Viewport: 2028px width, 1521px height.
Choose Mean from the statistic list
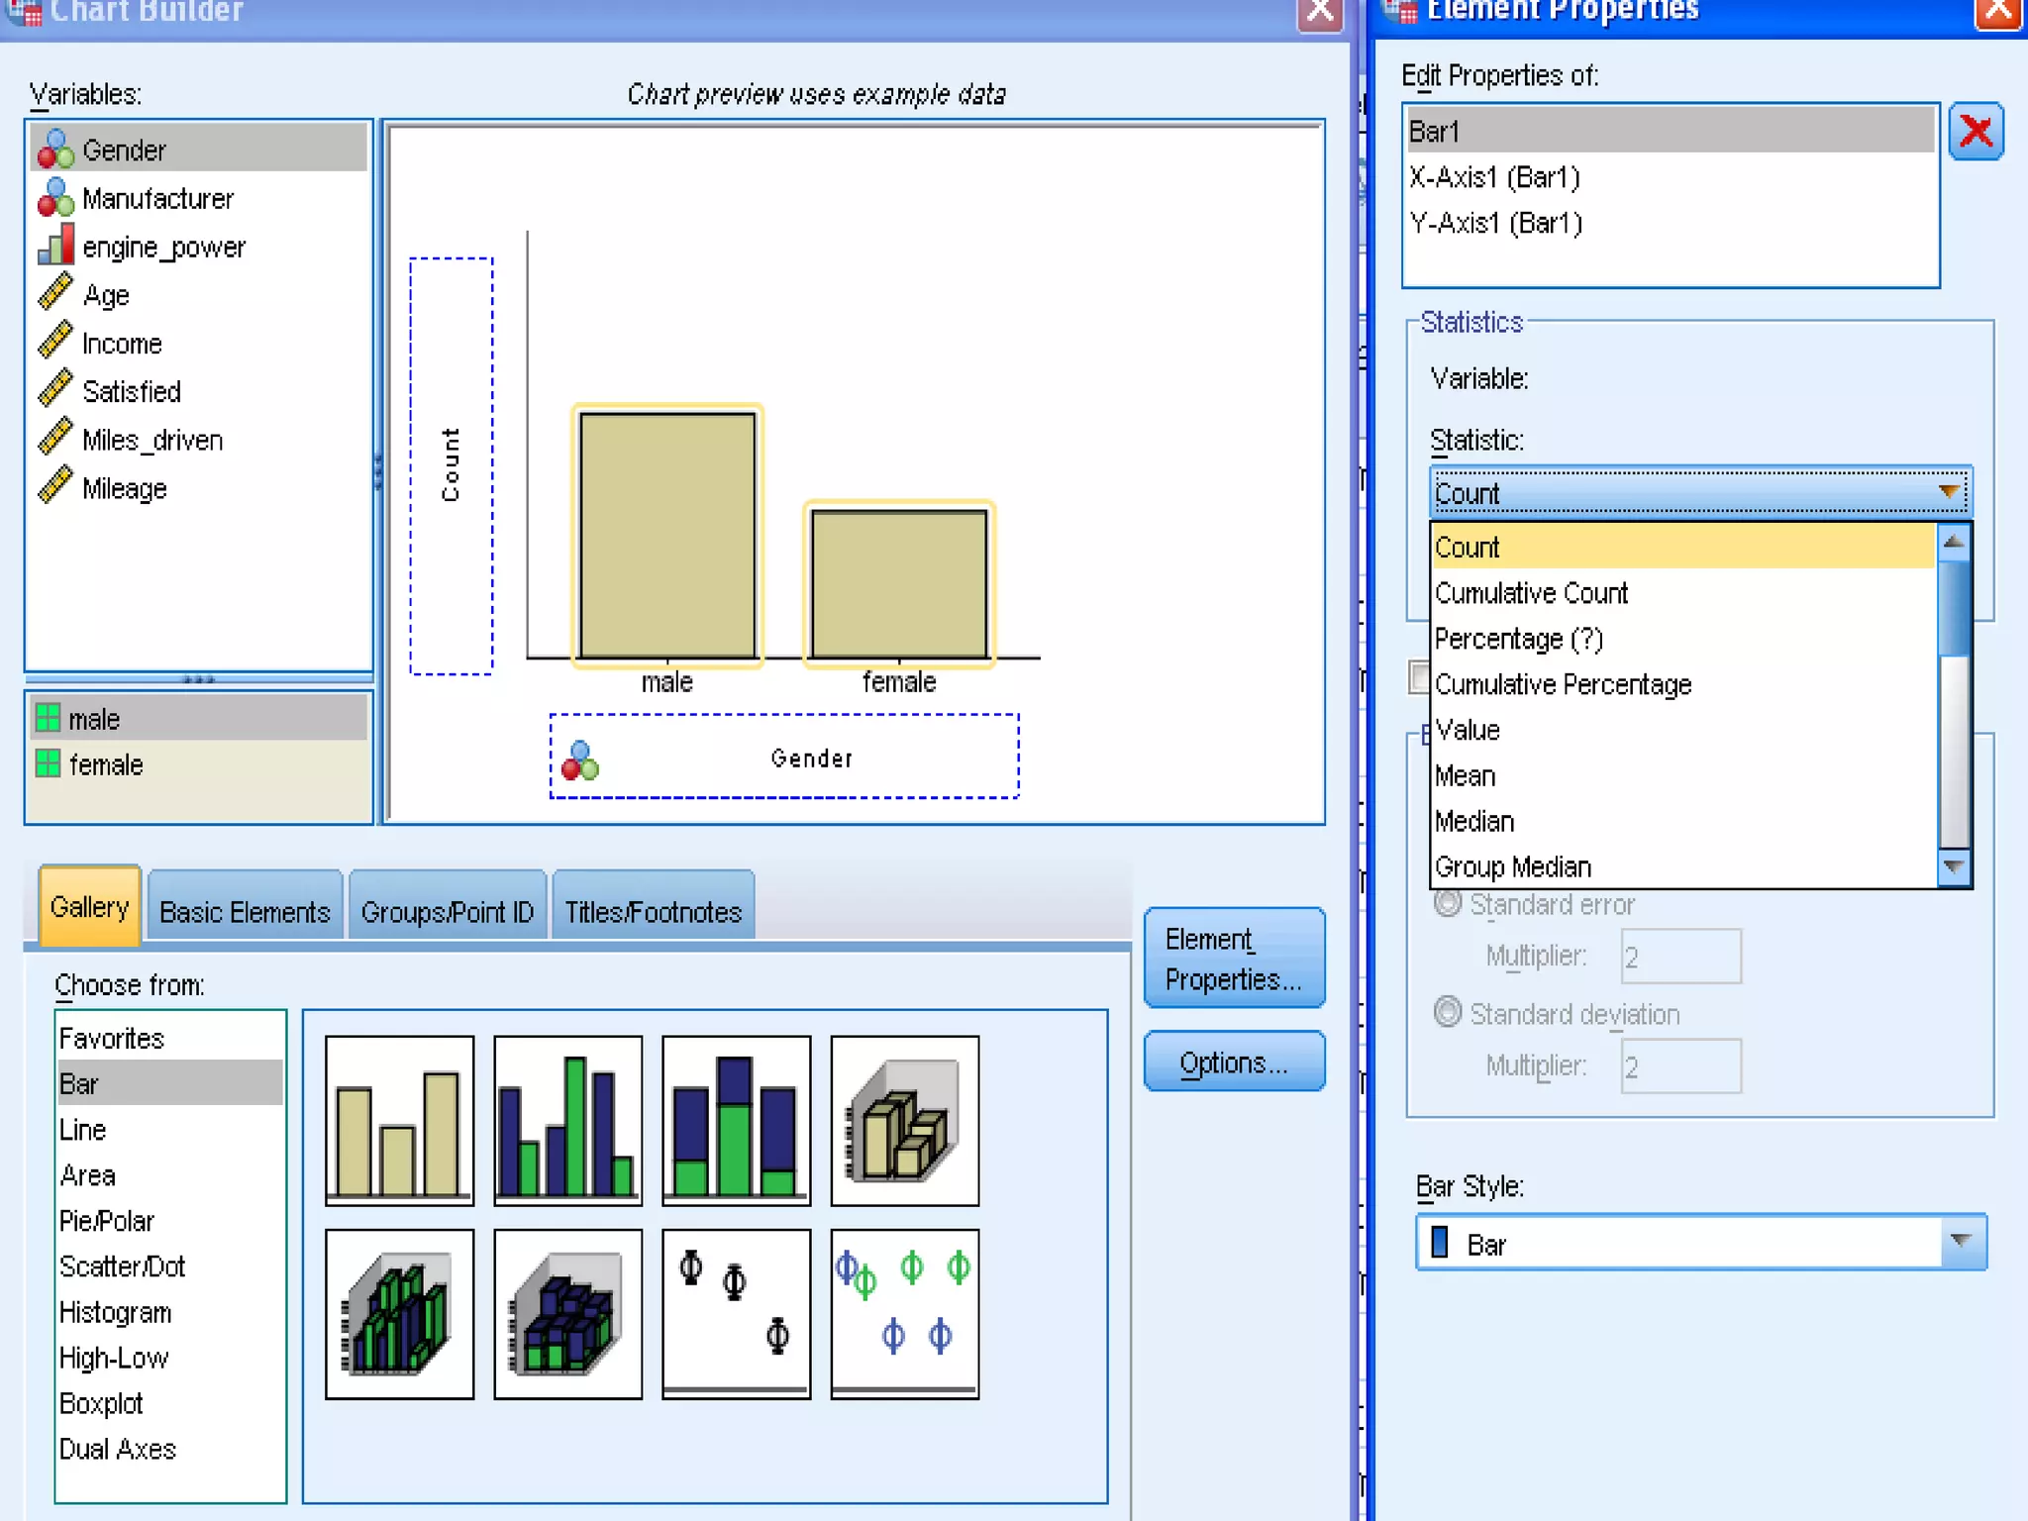point(1466,775)
